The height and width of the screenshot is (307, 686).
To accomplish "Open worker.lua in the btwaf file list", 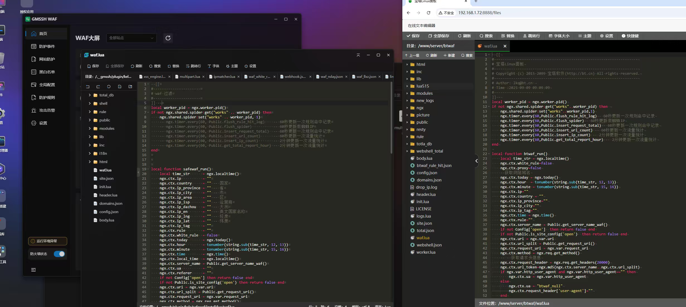I will (425, 252).
